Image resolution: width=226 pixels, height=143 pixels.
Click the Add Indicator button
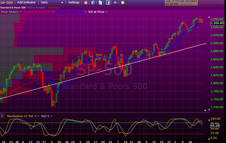[x=27, y=3]
